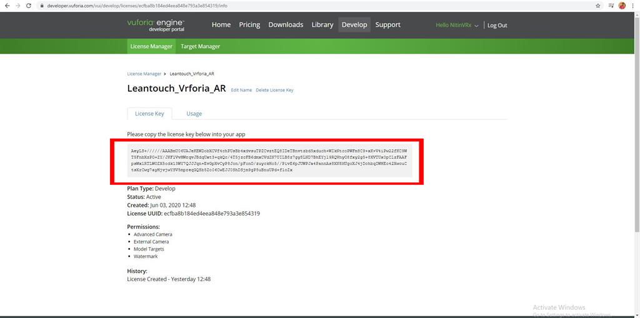
Task: Bookmark this page with the star icon
Action: (x=598, y=6)
